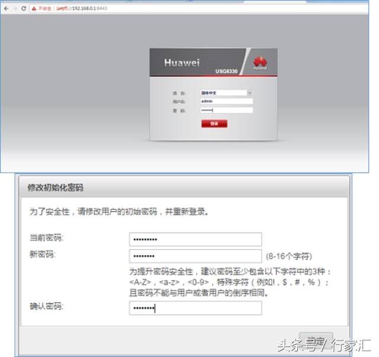Click the Huawei heading text on the login banner
The width and height of the screenshot is (379, 357).
(182, 63)
